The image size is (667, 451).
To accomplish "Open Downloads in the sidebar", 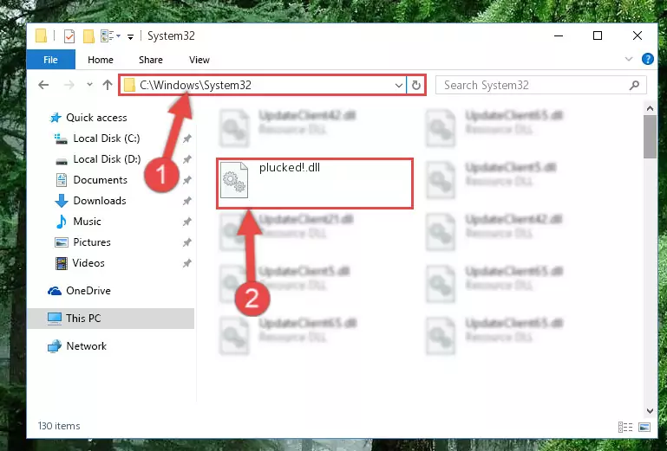I will point(100,201).
